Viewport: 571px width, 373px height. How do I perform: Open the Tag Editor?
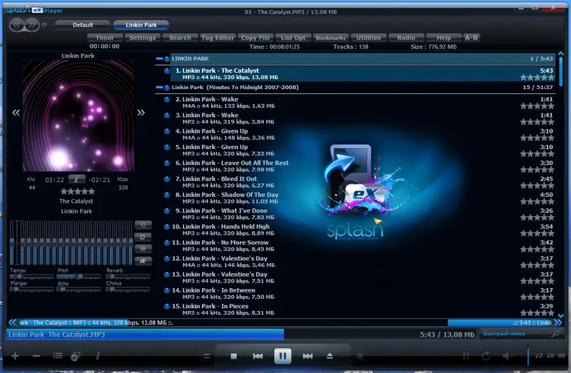(x=218, y=38)
